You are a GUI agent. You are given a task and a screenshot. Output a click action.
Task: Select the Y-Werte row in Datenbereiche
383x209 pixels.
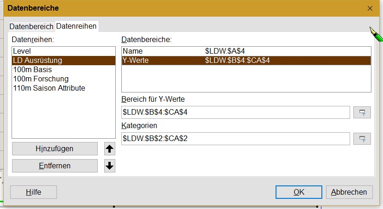point(246,61)
